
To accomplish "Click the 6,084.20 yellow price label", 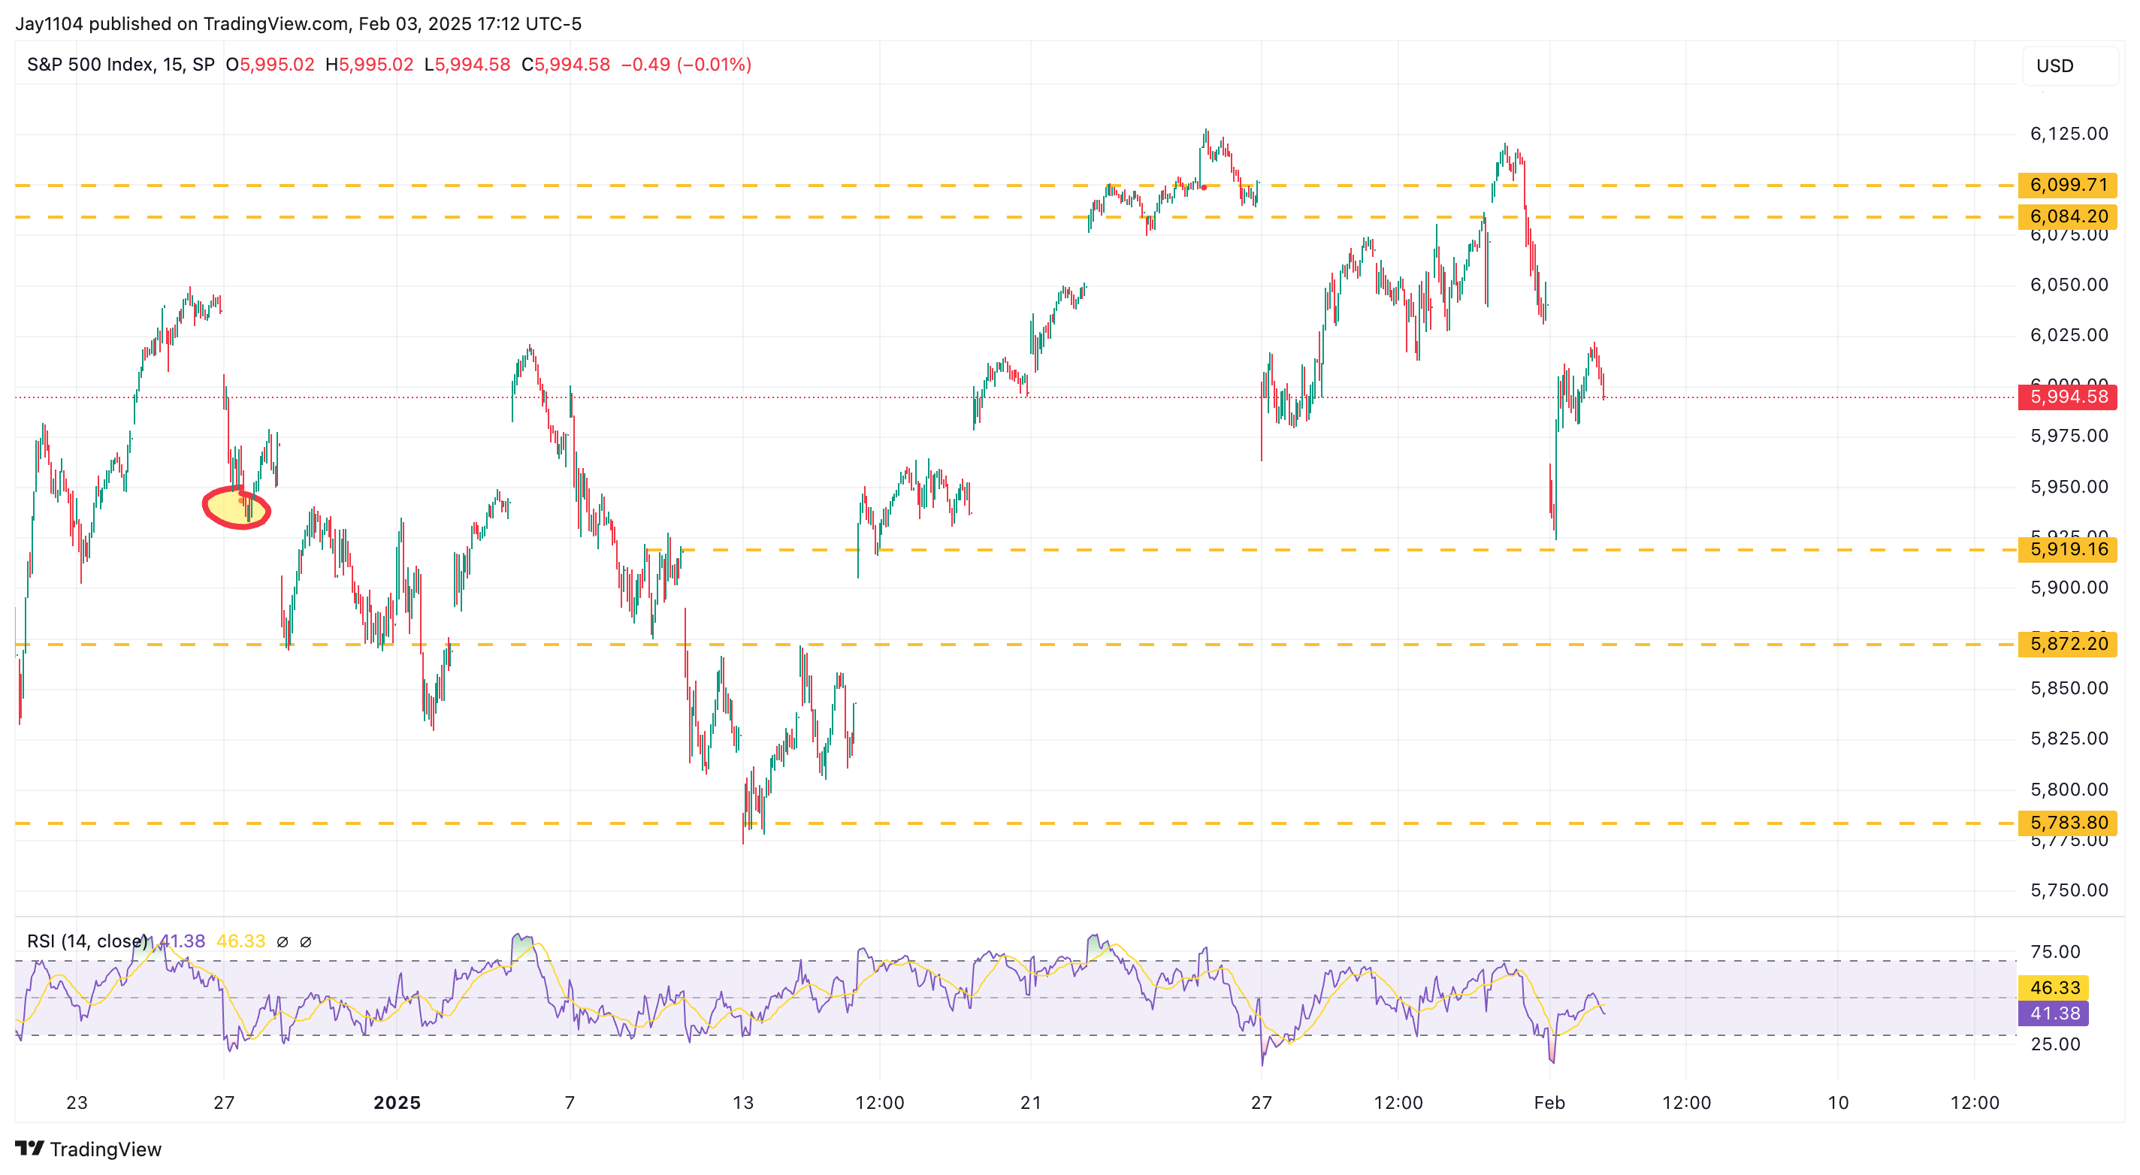I will [x=2068, y=216].
